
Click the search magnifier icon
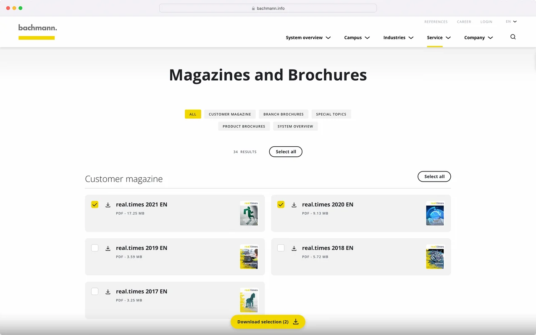point(513,37)
